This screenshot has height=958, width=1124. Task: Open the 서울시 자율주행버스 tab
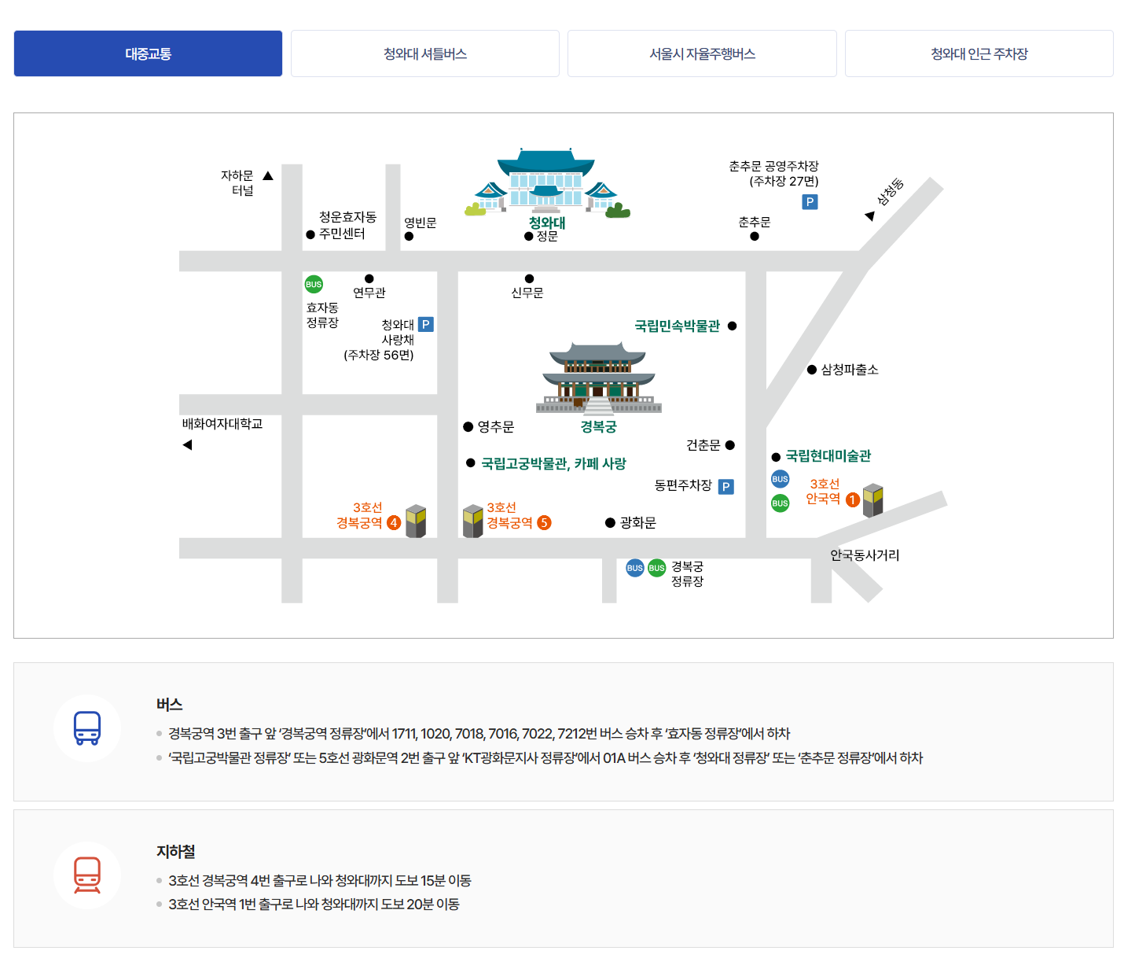[x=702, y=53]
